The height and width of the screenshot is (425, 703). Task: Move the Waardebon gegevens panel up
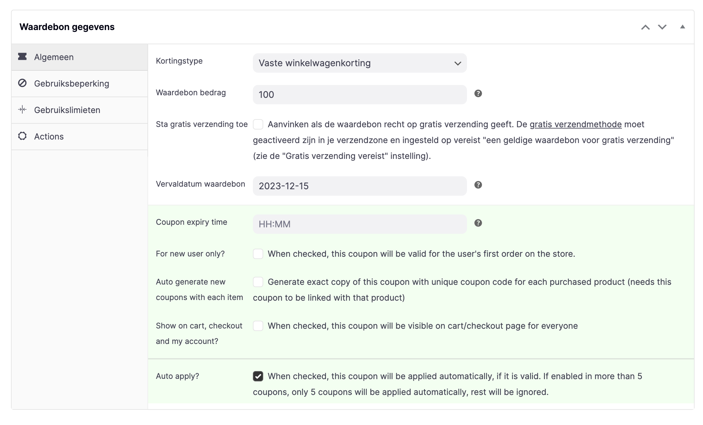[645, 27]
